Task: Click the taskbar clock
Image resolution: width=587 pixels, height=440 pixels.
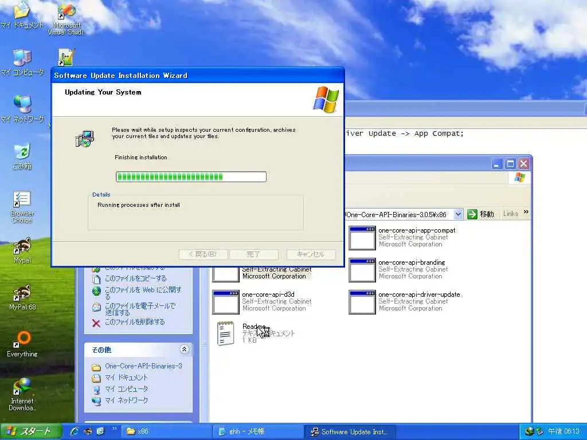Action: (x=563, y=431)
